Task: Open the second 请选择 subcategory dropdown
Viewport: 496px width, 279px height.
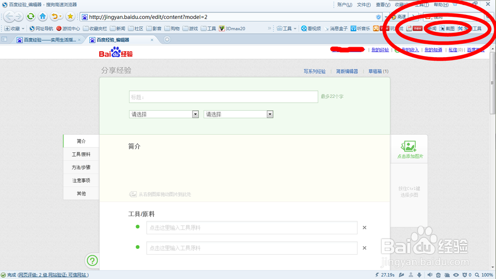Action: [238, 114]
